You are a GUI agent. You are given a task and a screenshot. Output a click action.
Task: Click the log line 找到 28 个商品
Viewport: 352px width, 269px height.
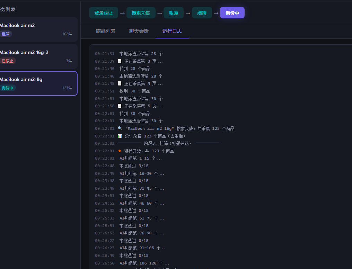[135, 69]
